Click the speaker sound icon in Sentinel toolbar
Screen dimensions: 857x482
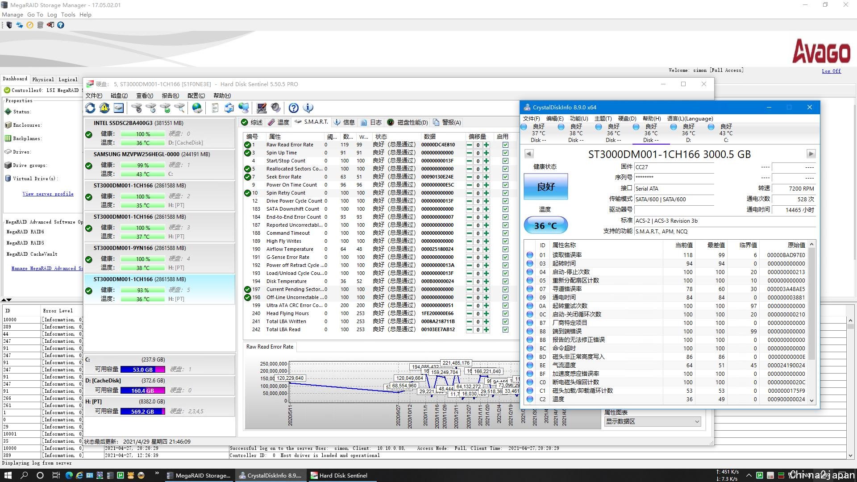pos(276,108)
